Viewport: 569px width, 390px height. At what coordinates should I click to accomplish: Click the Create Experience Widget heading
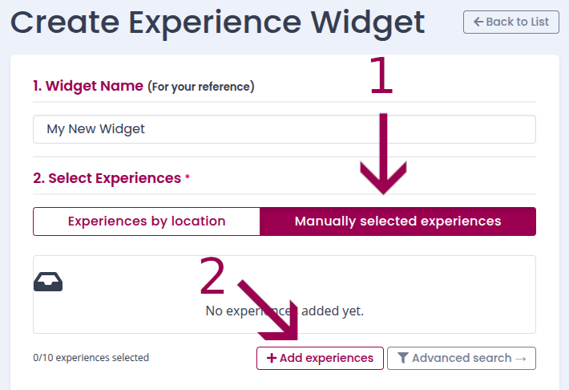[218, 22]
